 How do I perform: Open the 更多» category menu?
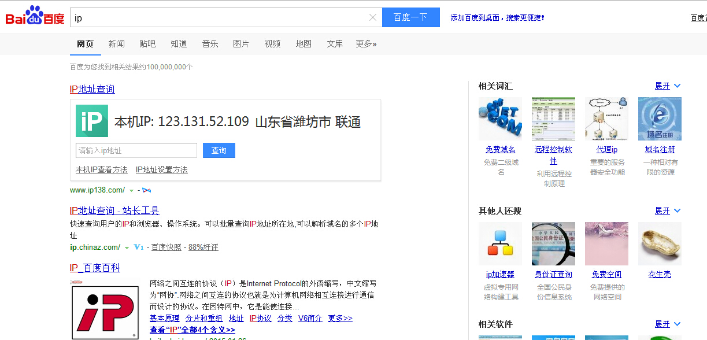pos(366,44)
